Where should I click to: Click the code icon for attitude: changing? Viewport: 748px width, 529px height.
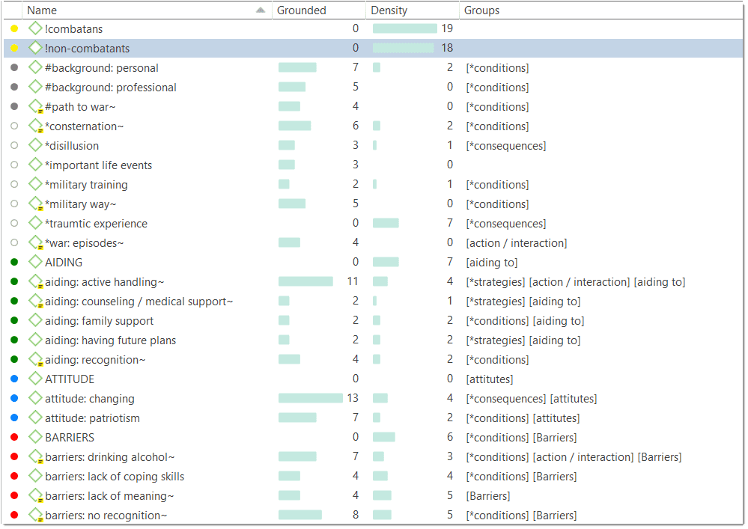coord(35,398)
